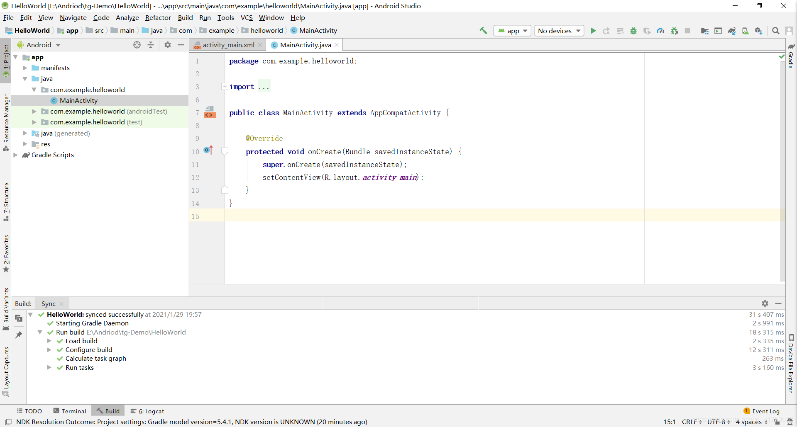The image size is (797, 427).
Task: Switch to activity_main.xml tab
Action: click(x=228, y=45)
